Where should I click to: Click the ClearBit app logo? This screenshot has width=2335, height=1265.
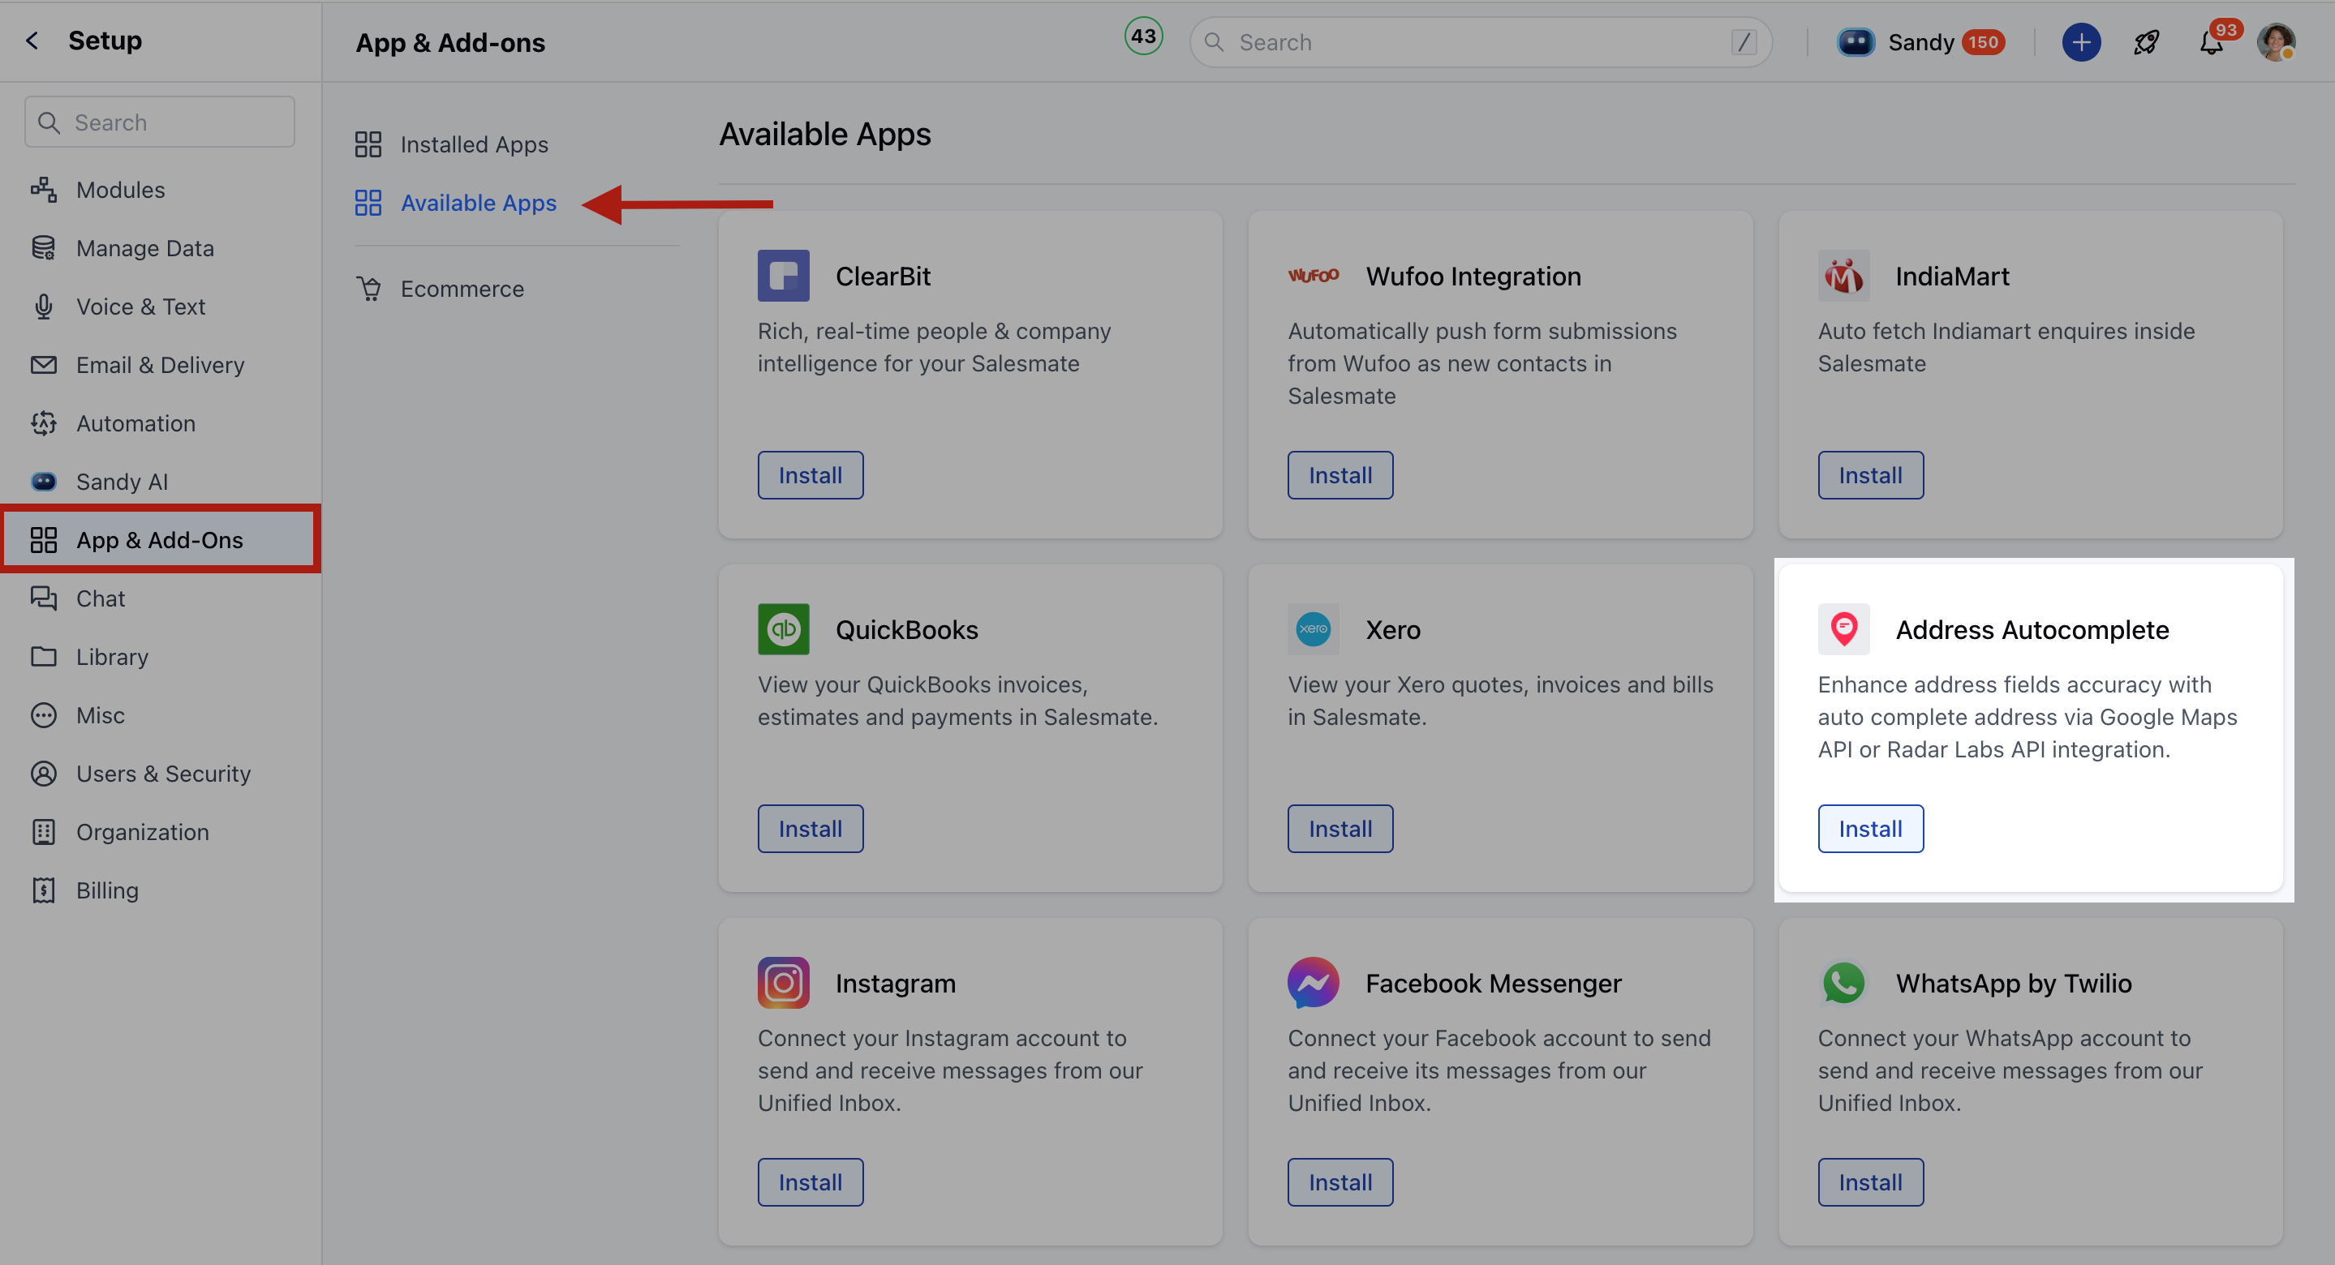(x=783, y=276)
